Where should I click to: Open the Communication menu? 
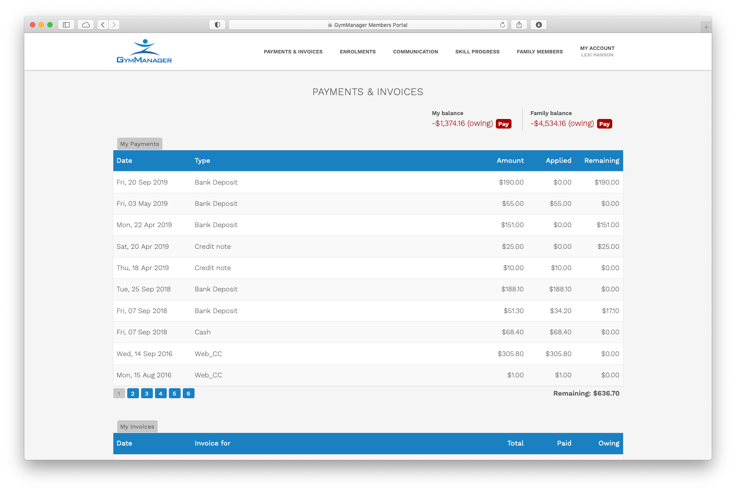coord(416,52)
